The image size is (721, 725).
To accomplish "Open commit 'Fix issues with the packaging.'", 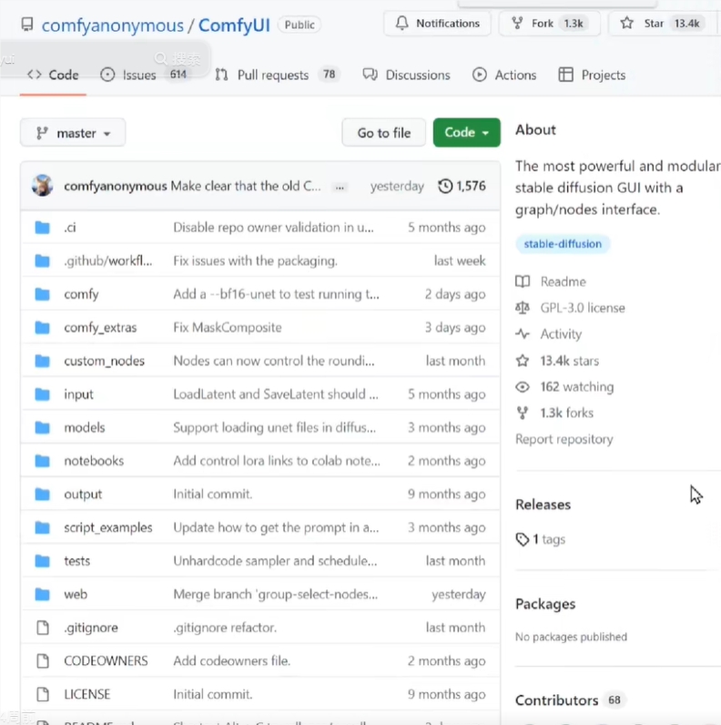I will [255, 260].
